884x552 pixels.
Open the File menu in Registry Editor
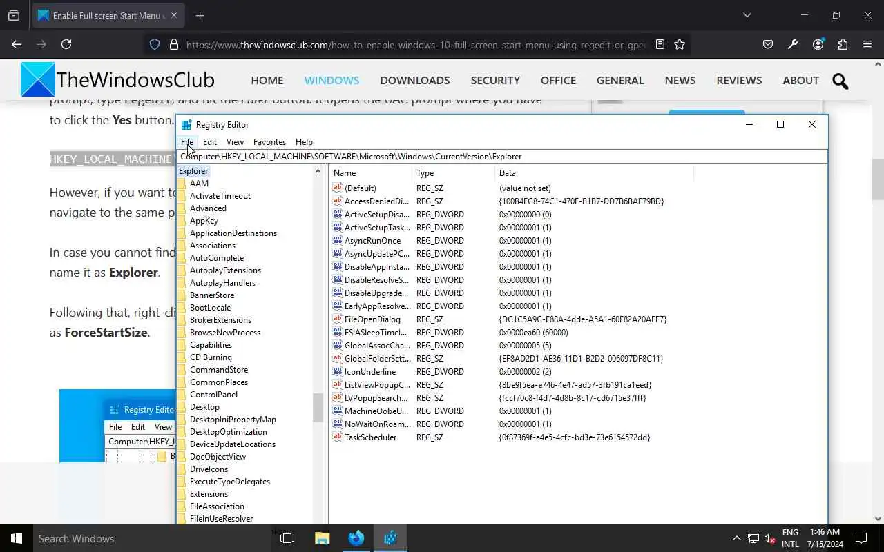(x=187, y=142)
